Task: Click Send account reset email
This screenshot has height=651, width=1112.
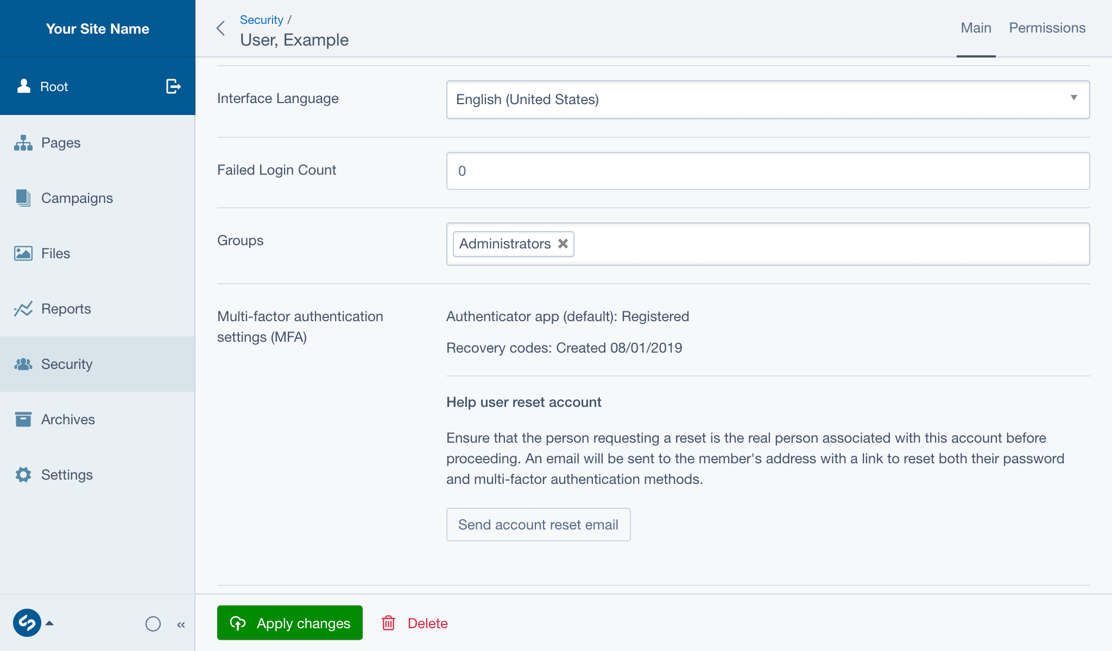Action: [538, 525]
